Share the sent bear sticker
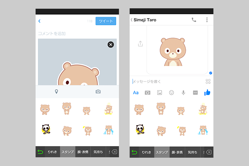This screenshot has width=249, height=166. (x=140, y=44)
